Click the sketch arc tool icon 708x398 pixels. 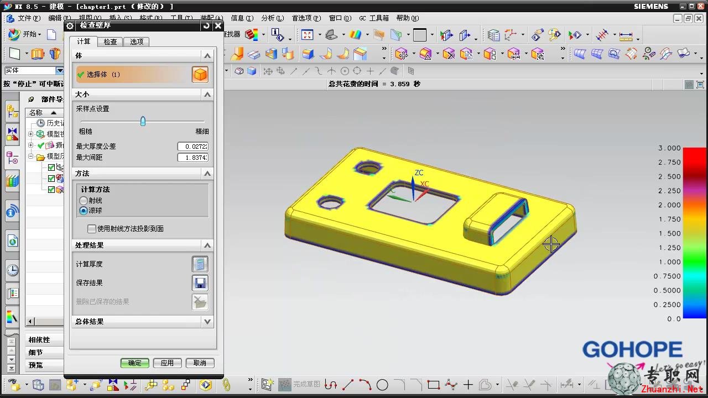(365, 385)
